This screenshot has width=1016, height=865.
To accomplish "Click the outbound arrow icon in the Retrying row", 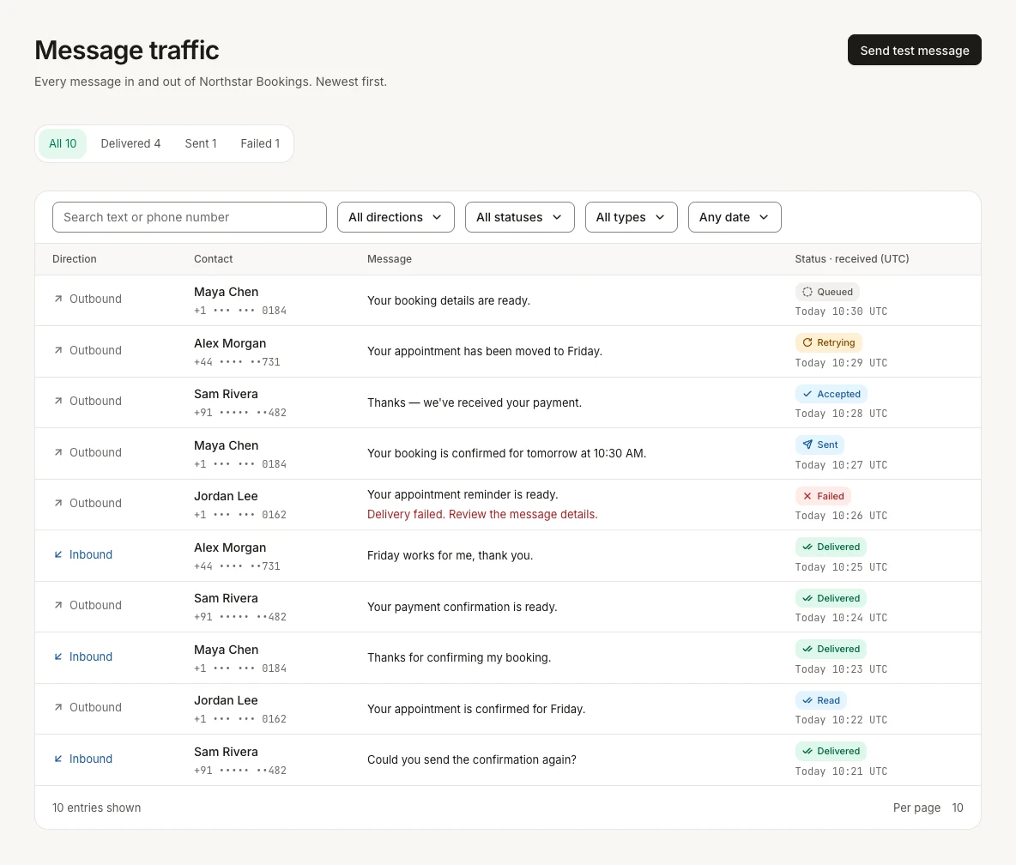I will point(58,350).
